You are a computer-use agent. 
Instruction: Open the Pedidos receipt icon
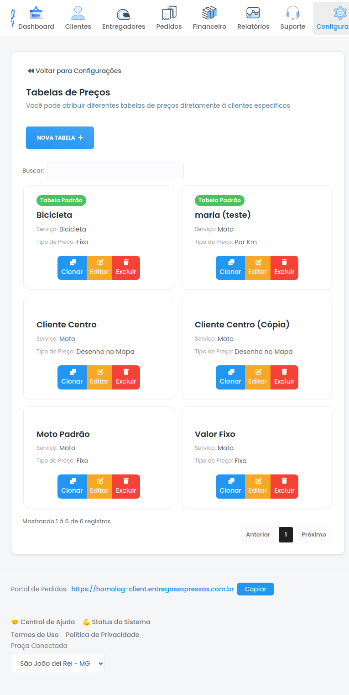[x=169, y=13]
